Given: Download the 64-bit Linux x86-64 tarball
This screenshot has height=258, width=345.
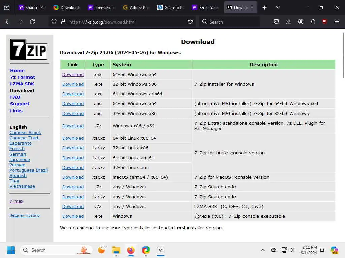Looking at the screenshot, I should pos(73,138).
